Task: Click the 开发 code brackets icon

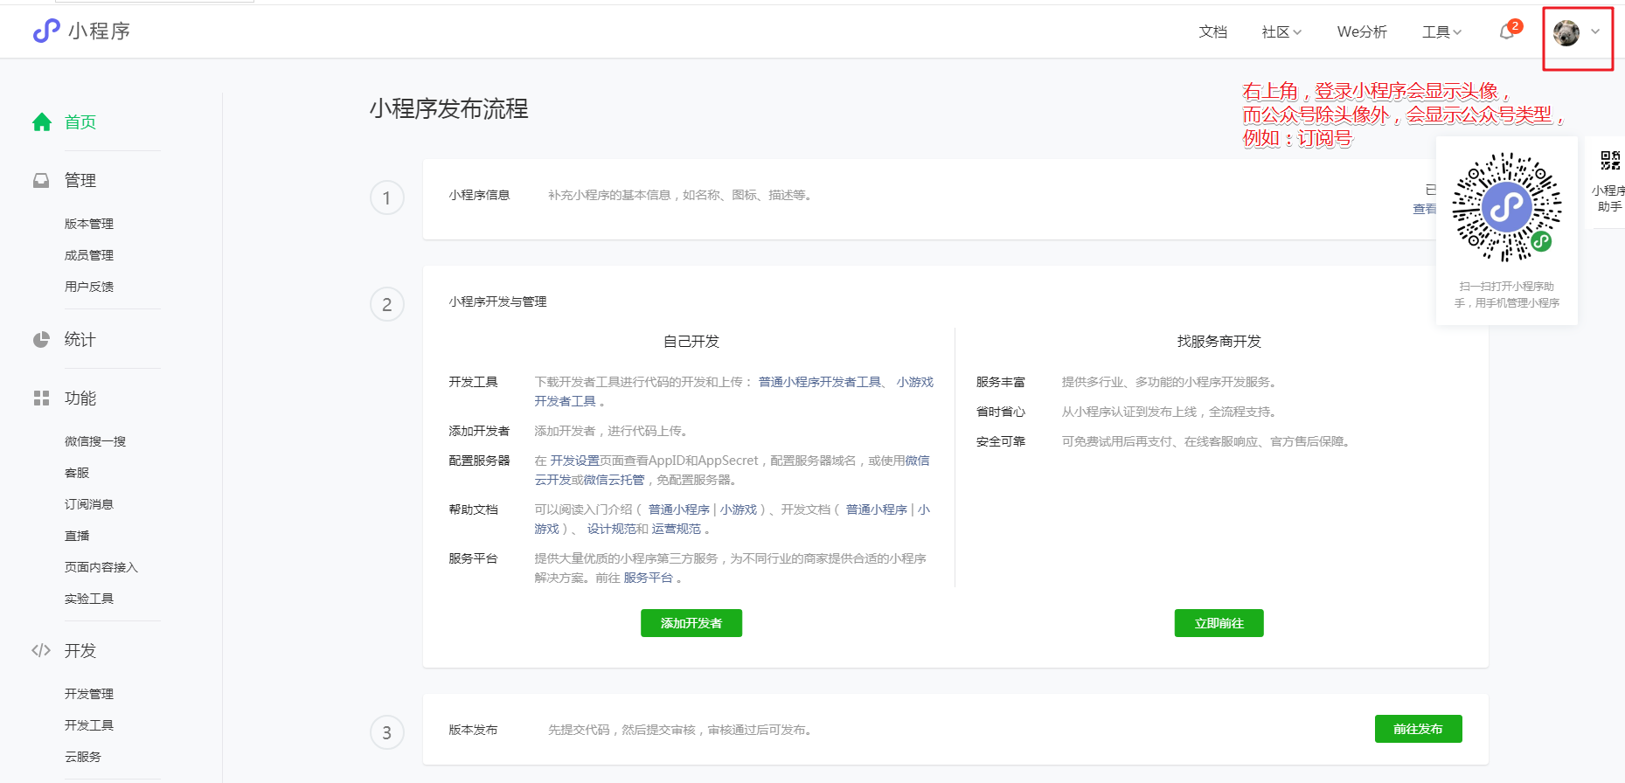Action: pos(41,650)
